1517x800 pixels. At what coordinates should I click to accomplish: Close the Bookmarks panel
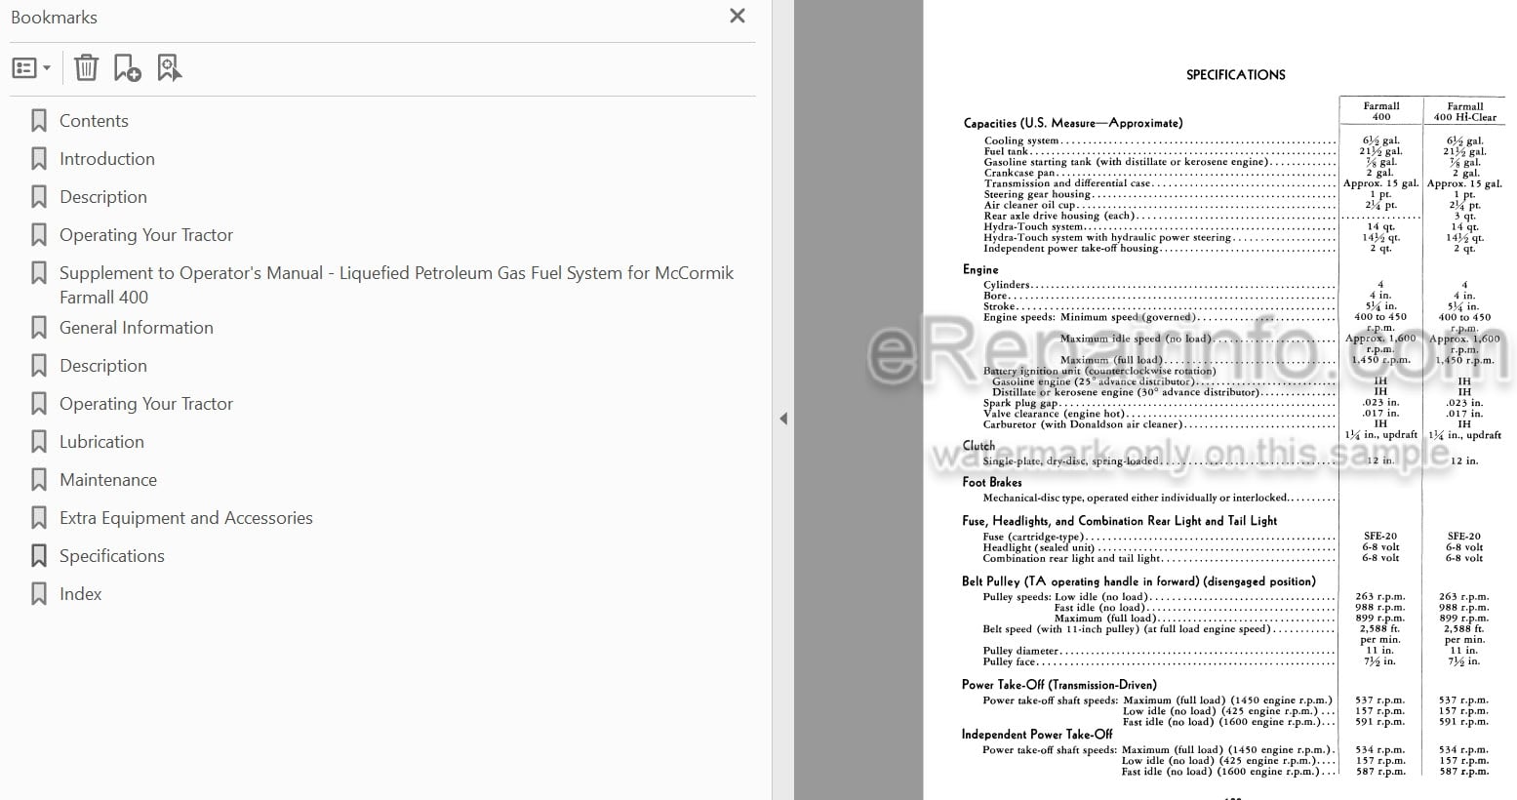coord(738,16)
